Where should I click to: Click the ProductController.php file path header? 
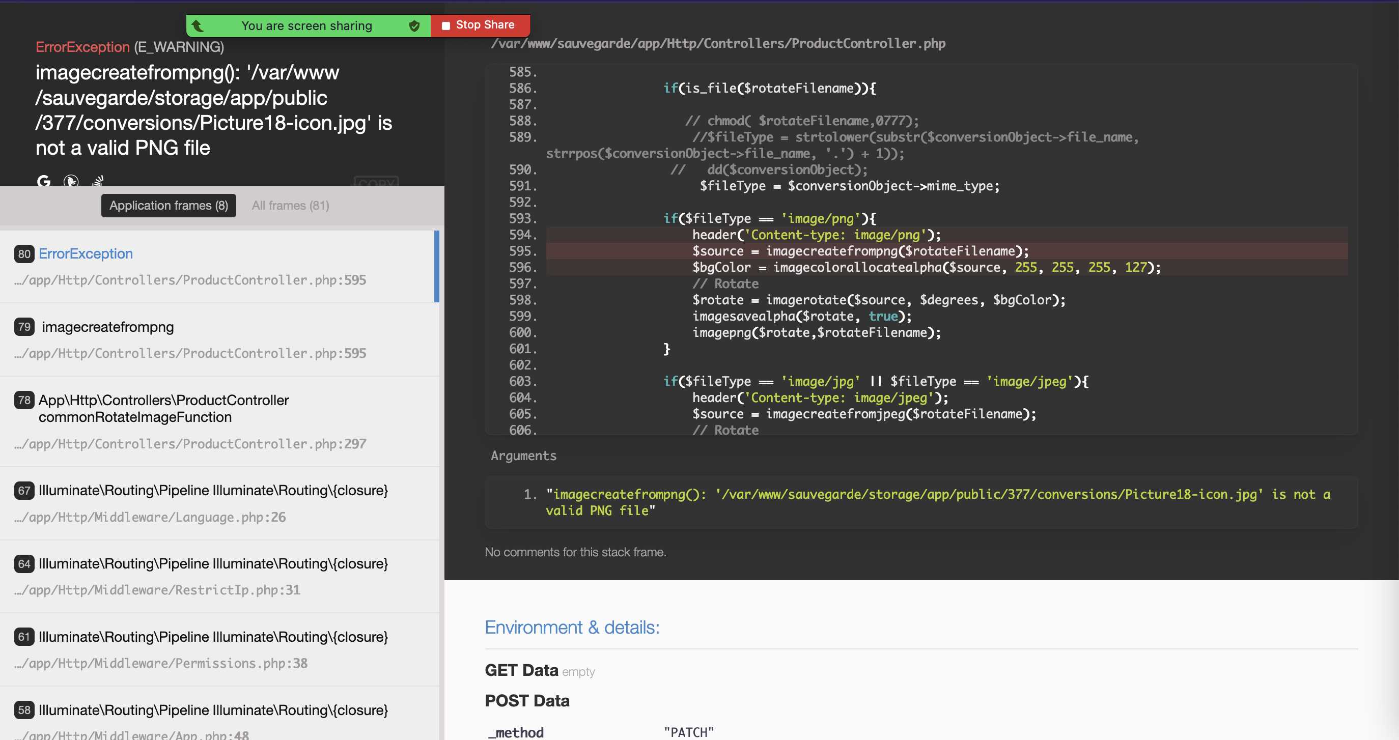717,43
